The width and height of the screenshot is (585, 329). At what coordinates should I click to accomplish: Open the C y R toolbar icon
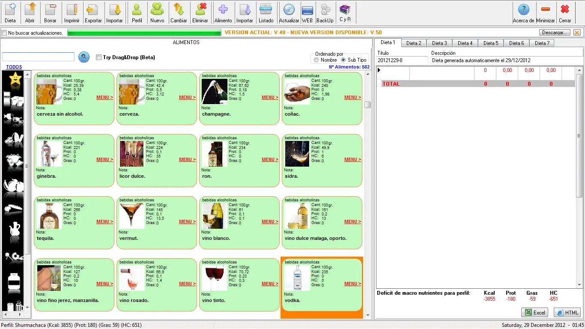345,13
